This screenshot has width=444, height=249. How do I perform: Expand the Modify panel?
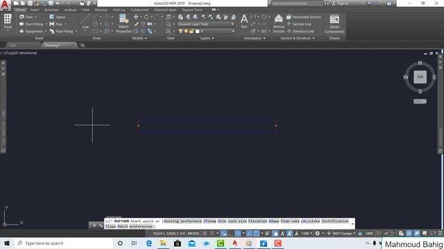click(139, 38)
